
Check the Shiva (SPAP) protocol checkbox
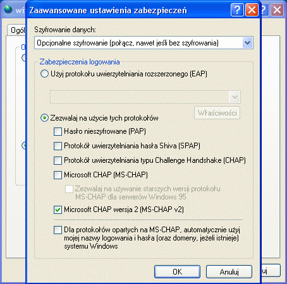58,146
